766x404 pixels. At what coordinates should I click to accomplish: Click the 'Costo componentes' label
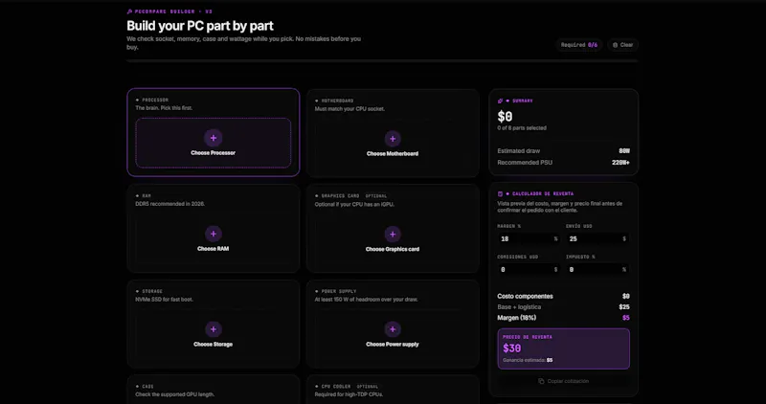[525, 296]
